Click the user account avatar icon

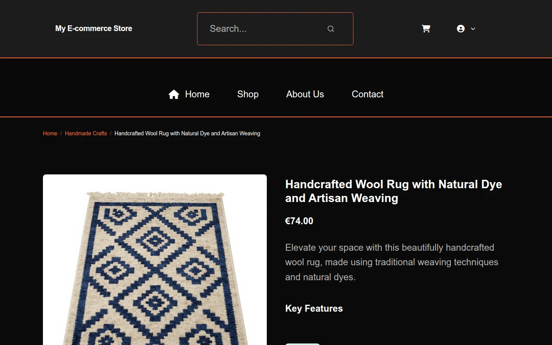[461, 29]
